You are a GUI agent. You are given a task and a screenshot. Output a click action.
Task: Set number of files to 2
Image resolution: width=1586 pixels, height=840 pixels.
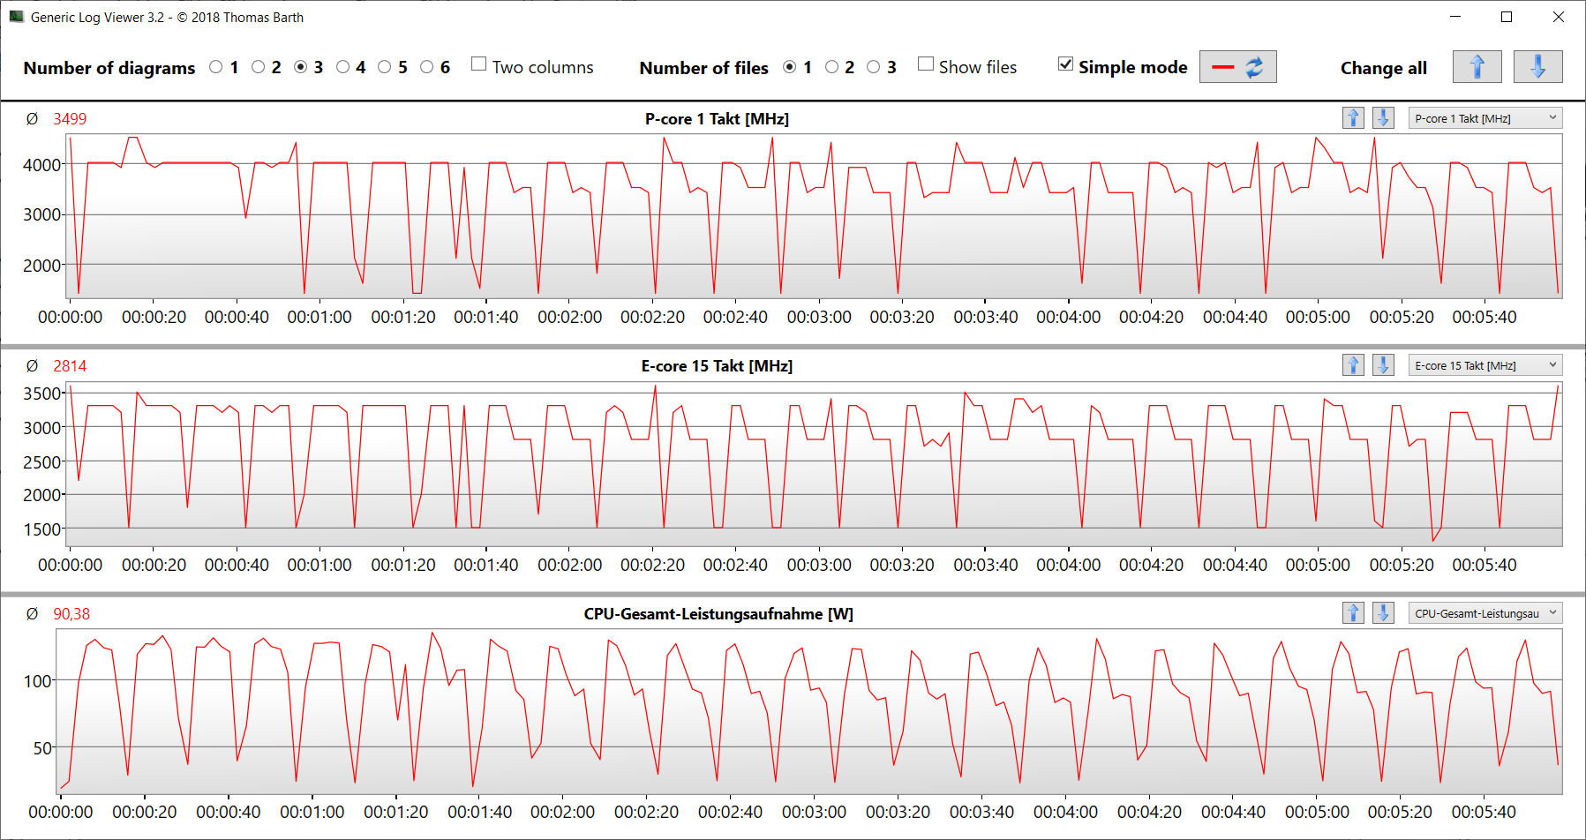(x=831, y=67)
